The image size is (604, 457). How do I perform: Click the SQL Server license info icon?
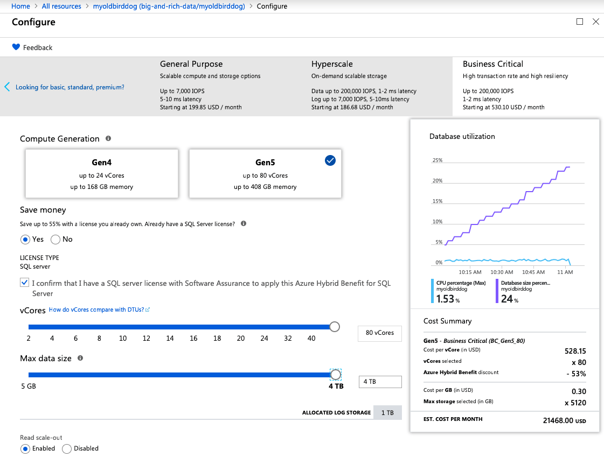(x=244, y=223)
